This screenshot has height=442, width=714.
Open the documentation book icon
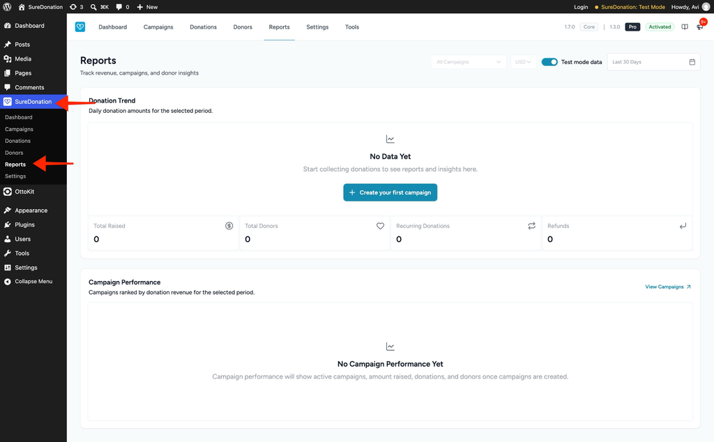[x=685, y=27]
